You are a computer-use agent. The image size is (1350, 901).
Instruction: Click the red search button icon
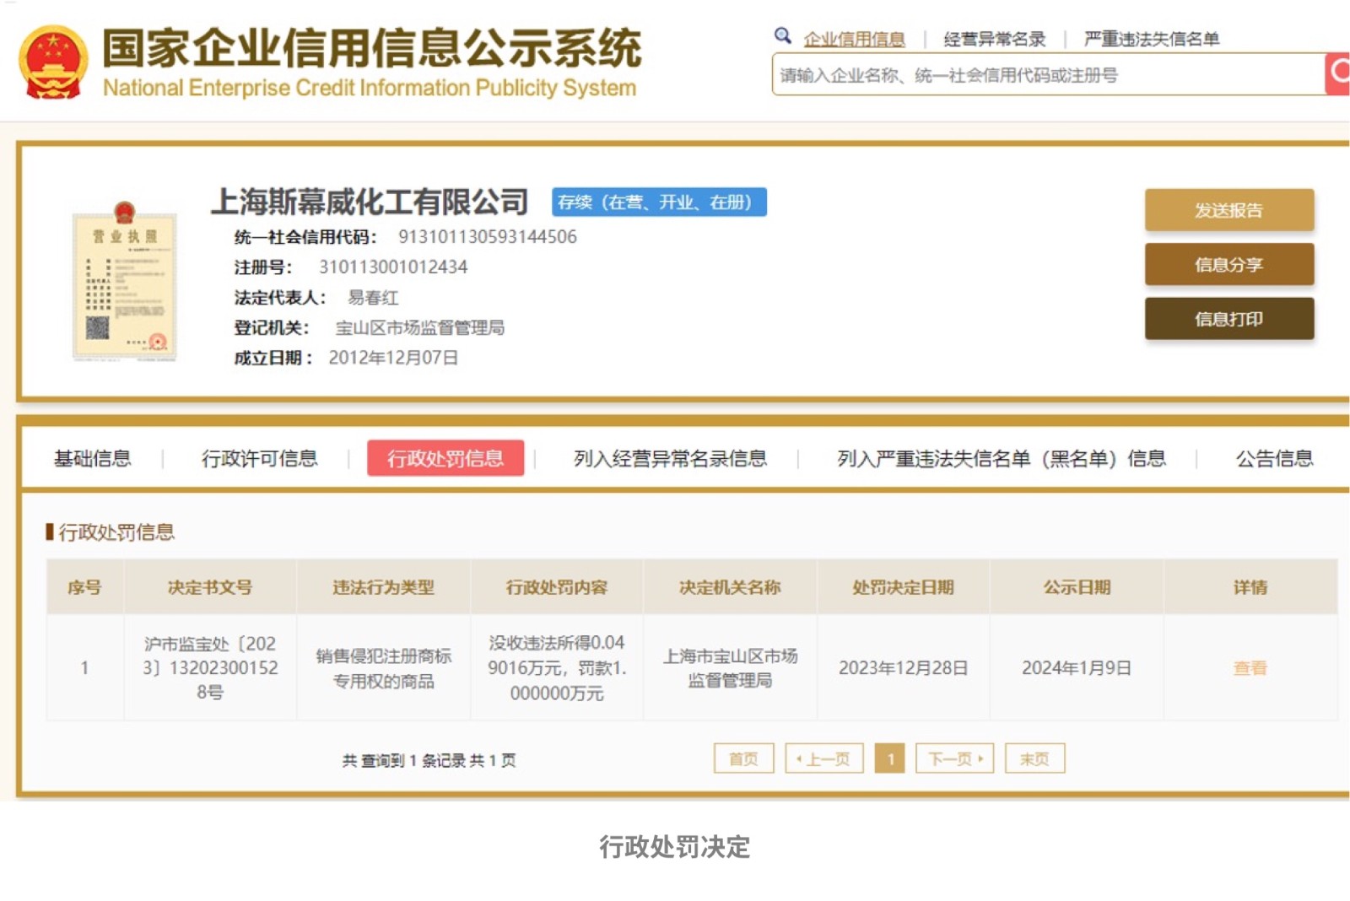tap(1338, 74)
